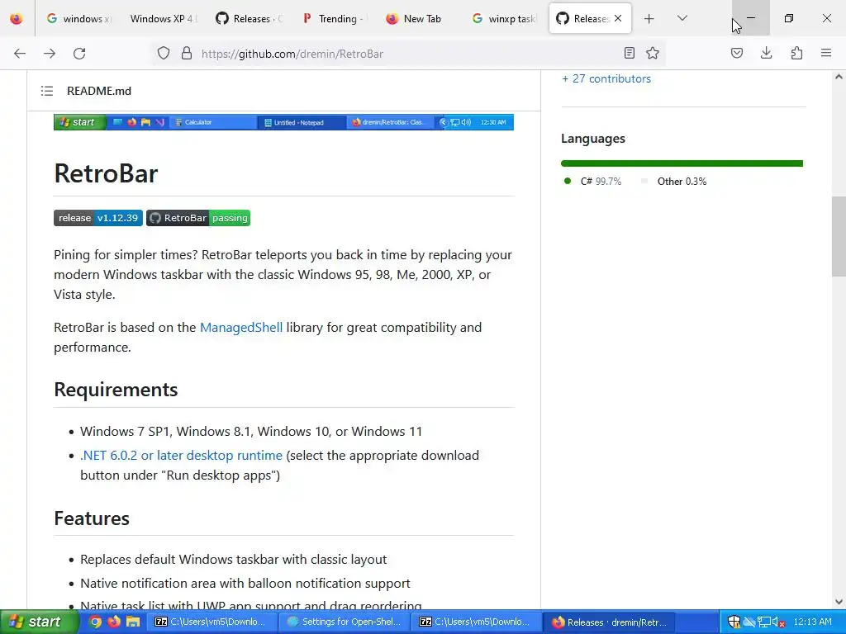
Task: Click the RetroBar heading text
Action: [x=106, y=173]
